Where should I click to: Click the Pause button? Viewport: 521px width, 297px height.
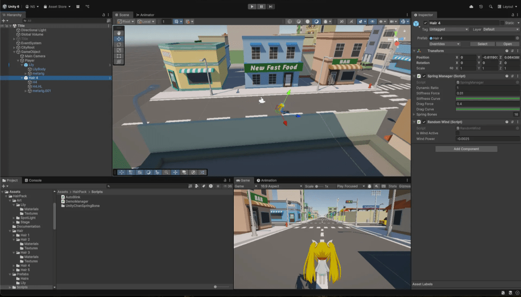(261, 7)
